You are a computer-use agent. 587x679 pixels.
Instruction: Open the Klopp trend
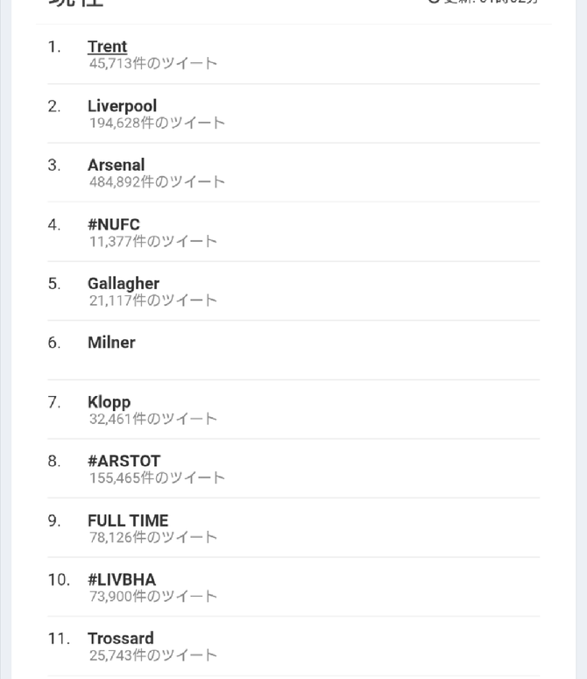click(x=109, y=402)
